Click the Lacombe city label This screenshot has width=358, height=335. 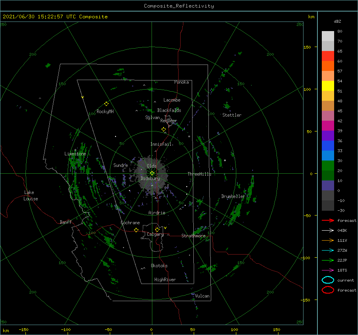click(172, 100)
